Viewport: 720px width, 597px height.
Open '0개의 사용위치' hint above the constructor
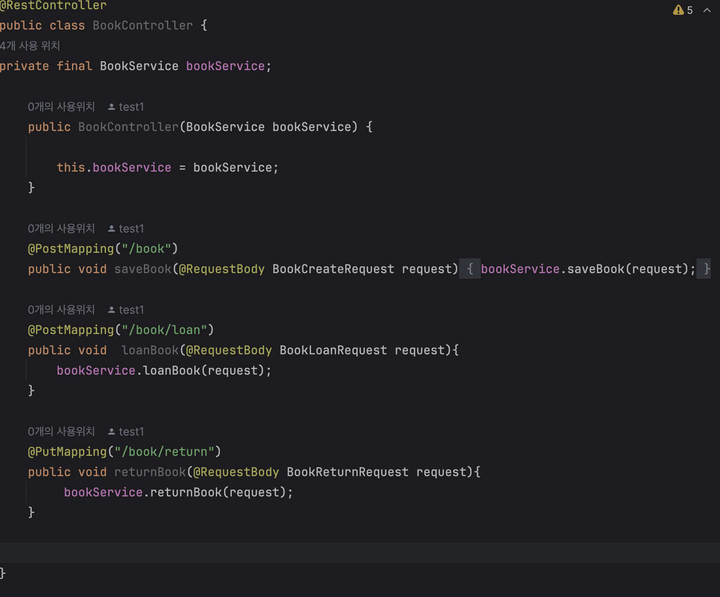[x=61, y=107]
